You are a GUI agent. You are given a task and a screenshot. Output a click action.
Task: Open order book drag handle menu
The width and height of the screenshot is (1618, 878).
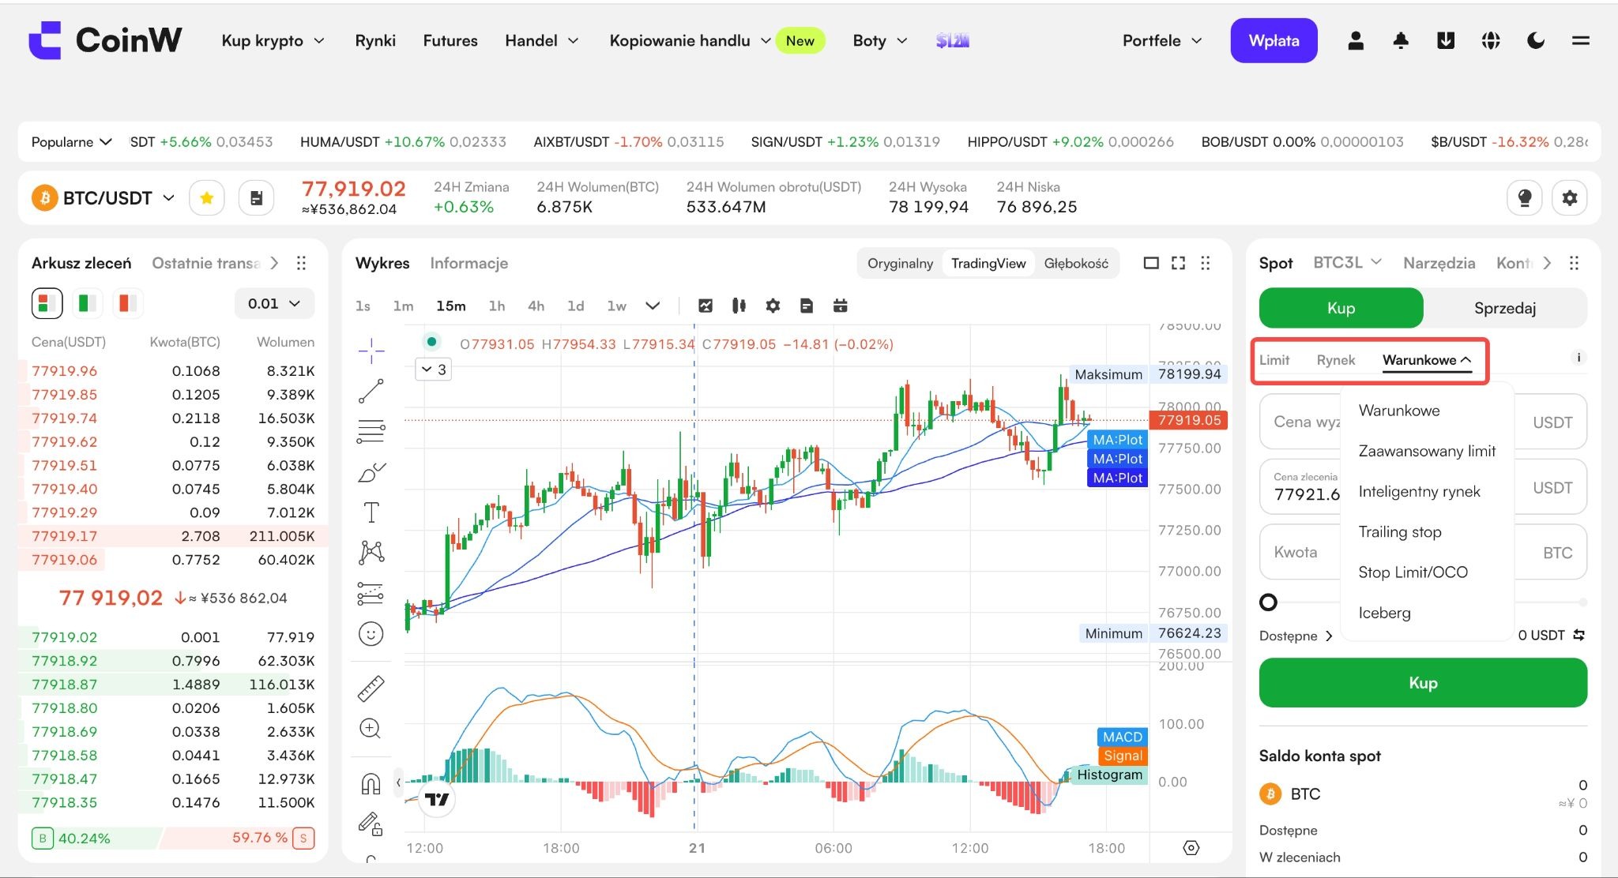click(301, 263)
